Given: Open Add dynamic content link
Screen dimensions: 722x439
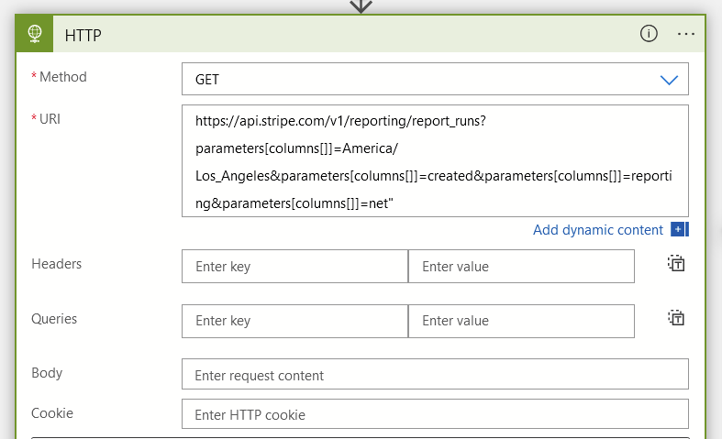Looking at the screenshot, I should 597,230.
